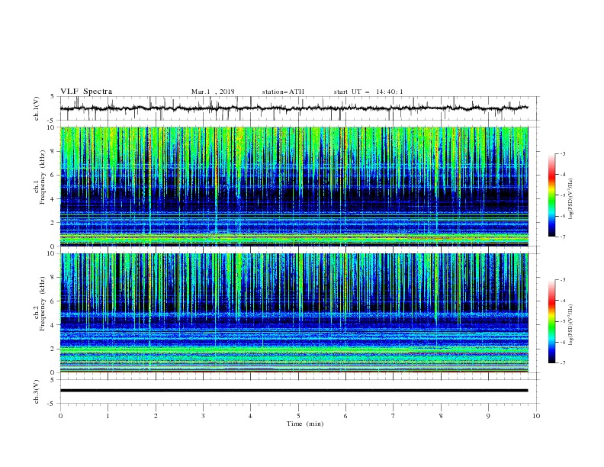Click time axis tick label "1"
604x467 pixels.
pos(108,416)
